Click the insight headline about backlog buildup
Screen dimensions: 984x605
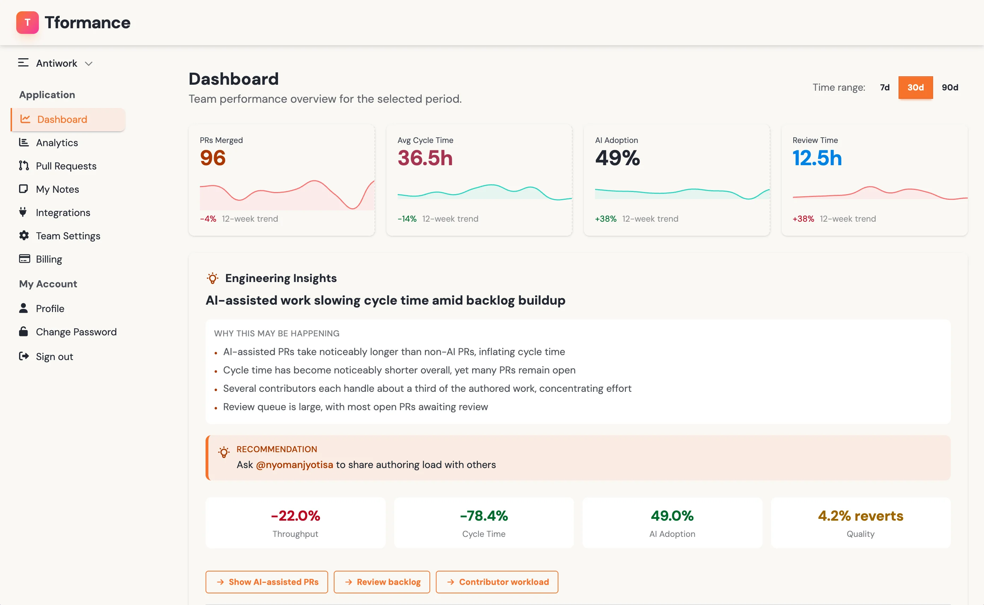(385, 300)
